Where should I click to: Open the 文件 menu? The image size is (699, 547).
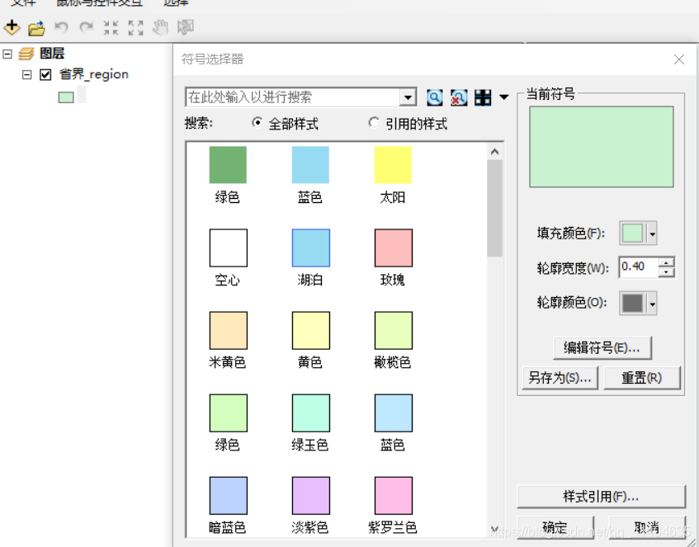click(x=22, y=4)
